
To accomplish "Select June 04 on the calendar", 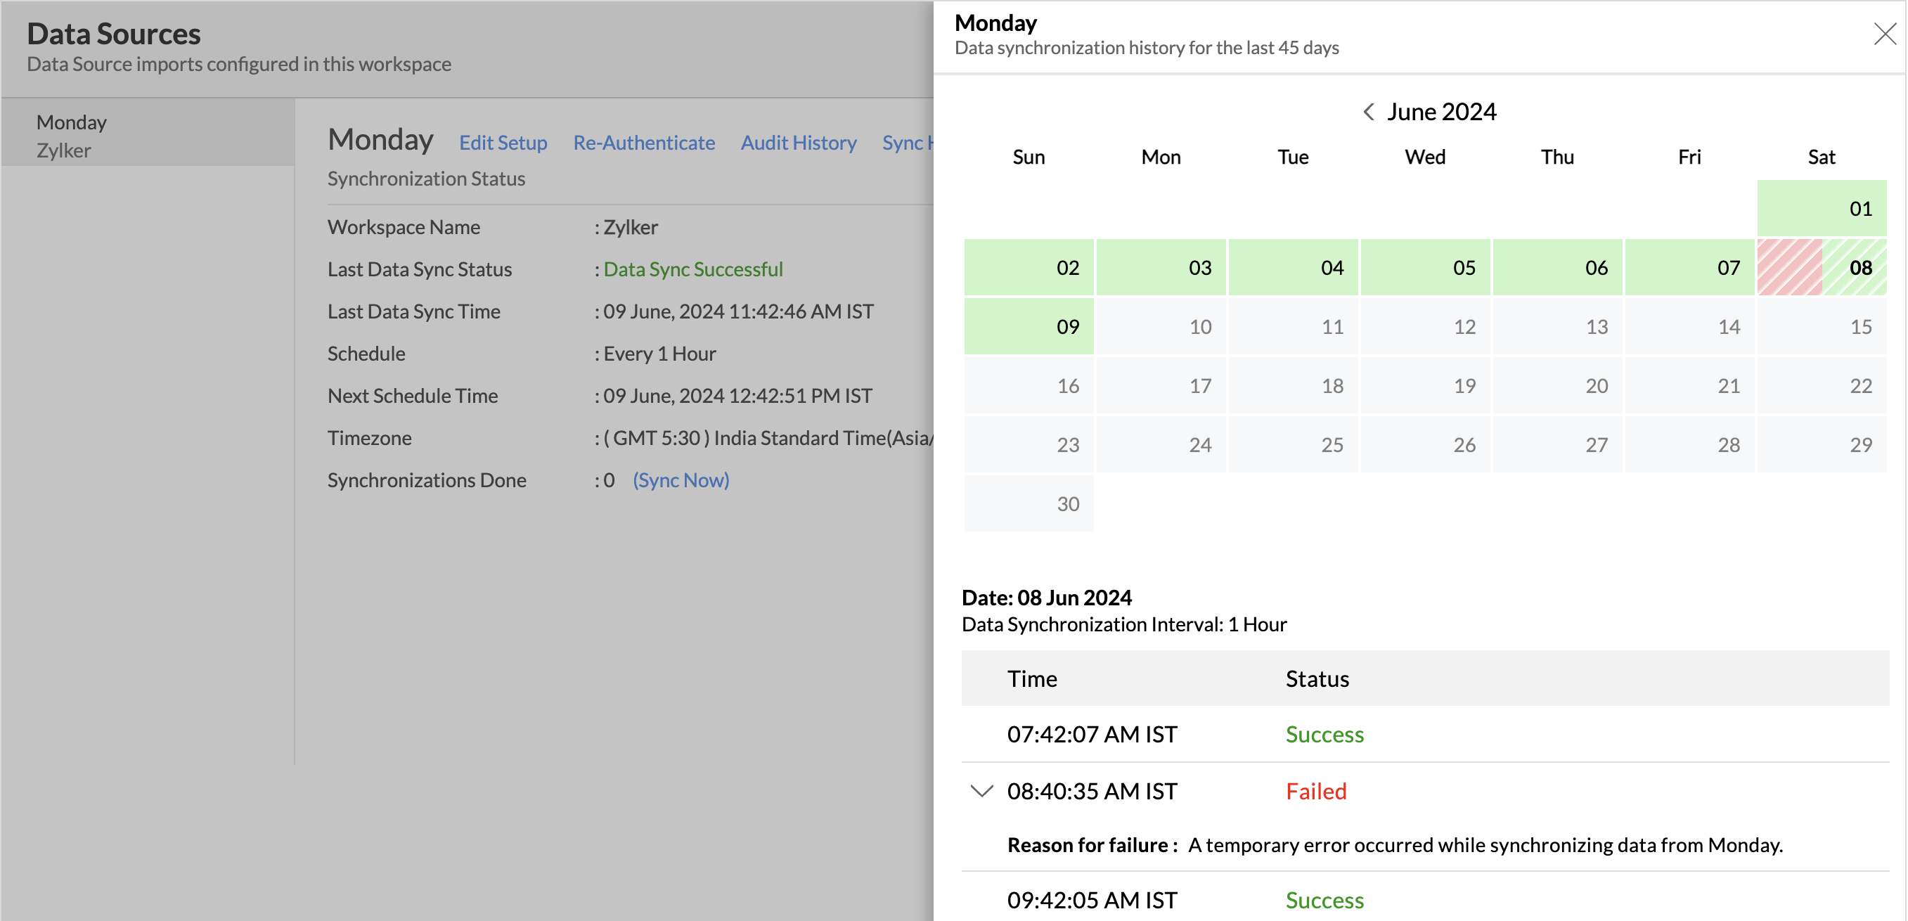I will coord(1294,267).
